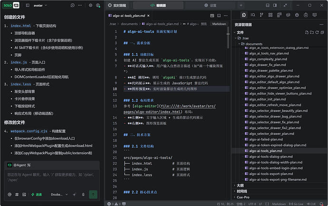
Task: Open the Search view icon
Action: 253,15
